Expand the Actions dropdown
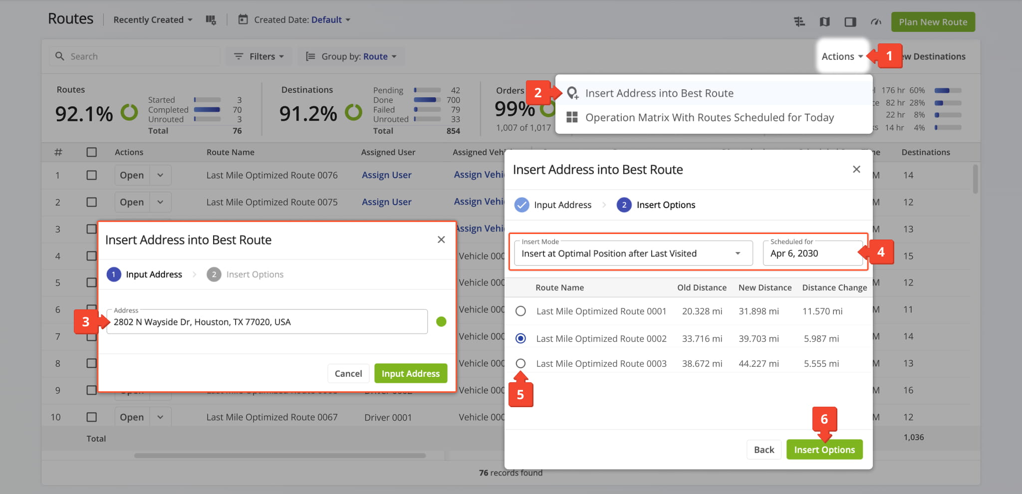This screenshot has width=1022, height=494. [x=841, y=56]
